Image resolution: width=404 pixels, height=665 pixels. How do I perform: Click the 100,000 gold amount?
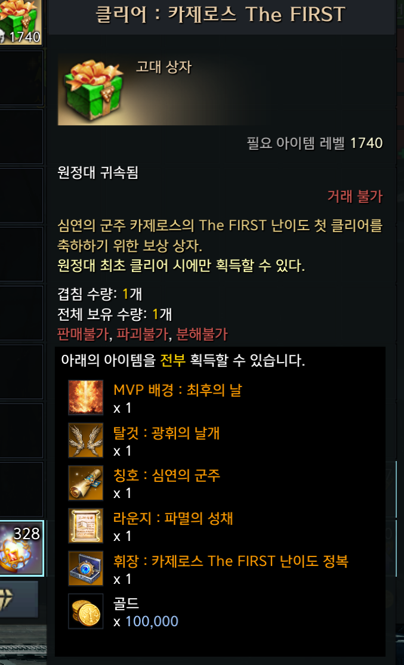pos(152,621)
